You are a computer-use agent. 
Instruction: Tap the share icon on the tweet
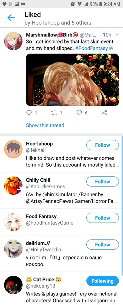click(x=104, y=113)
